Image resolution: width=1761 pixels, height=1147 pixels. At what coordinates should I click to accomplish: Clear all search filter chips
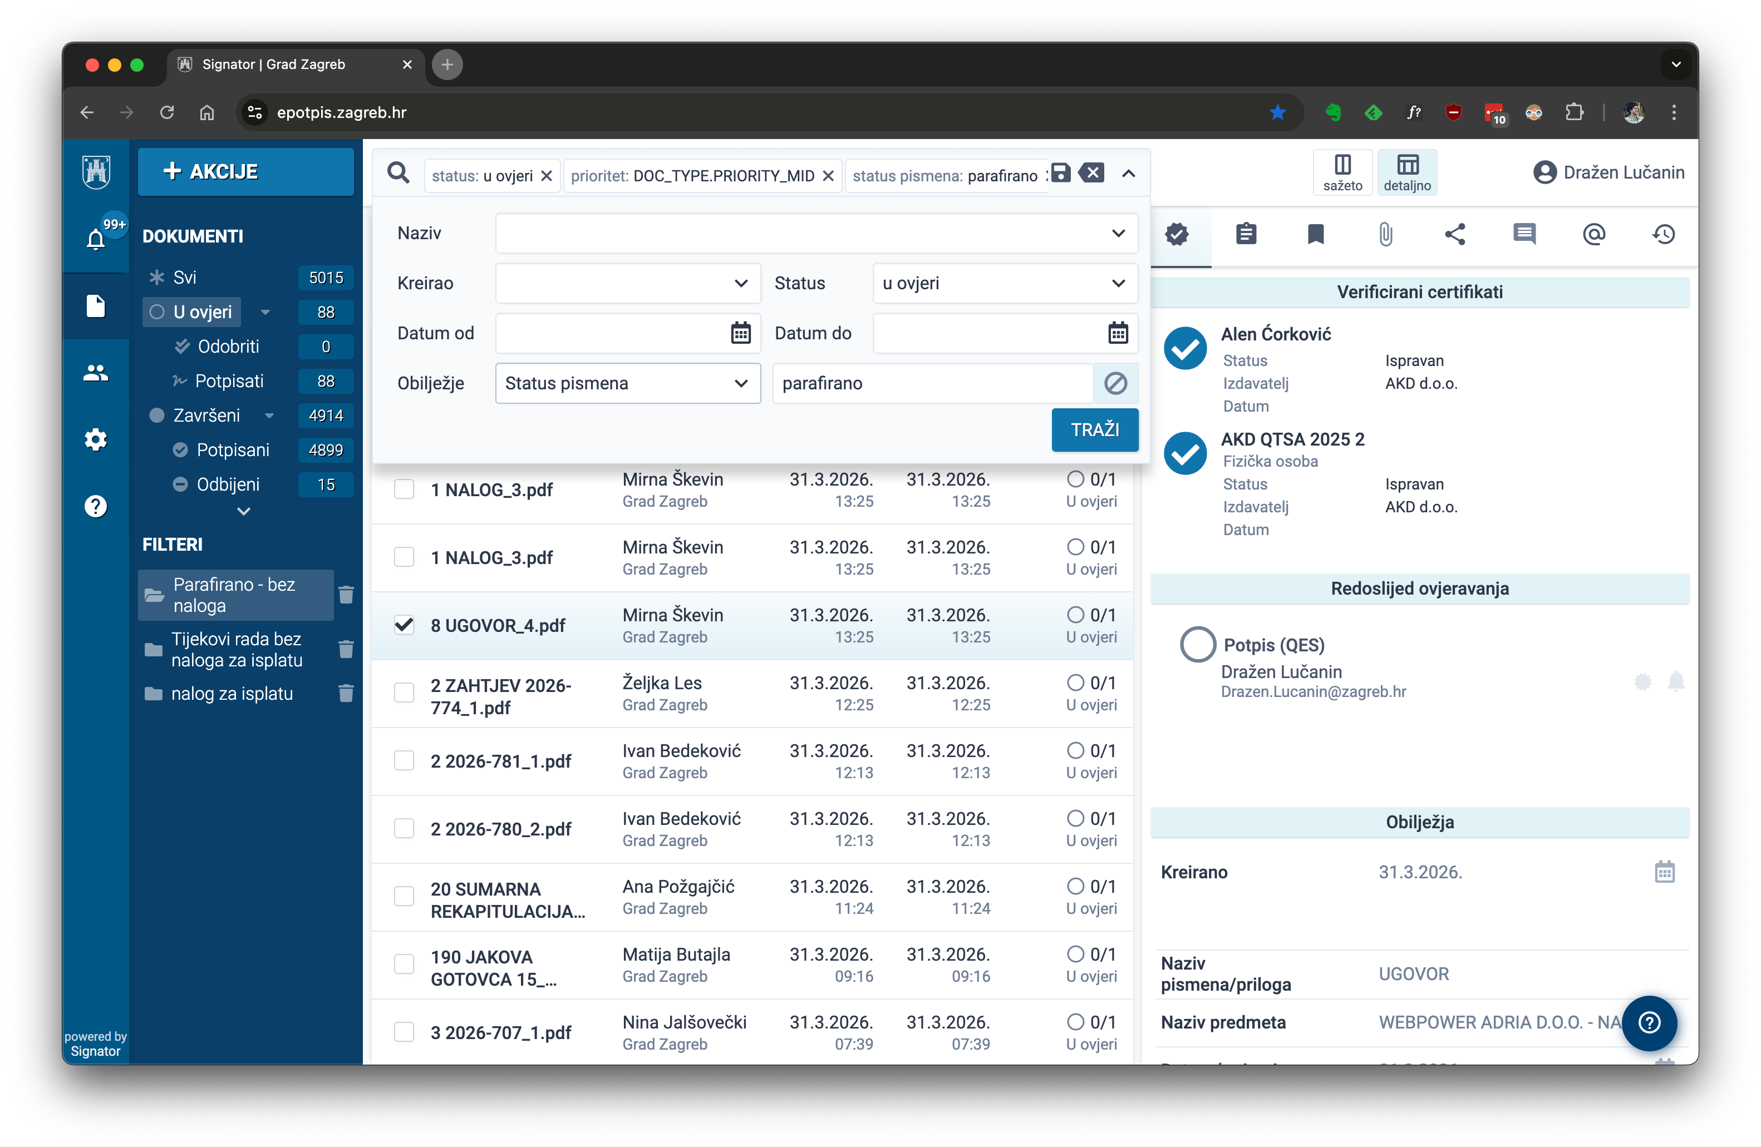click(1091, 174)
